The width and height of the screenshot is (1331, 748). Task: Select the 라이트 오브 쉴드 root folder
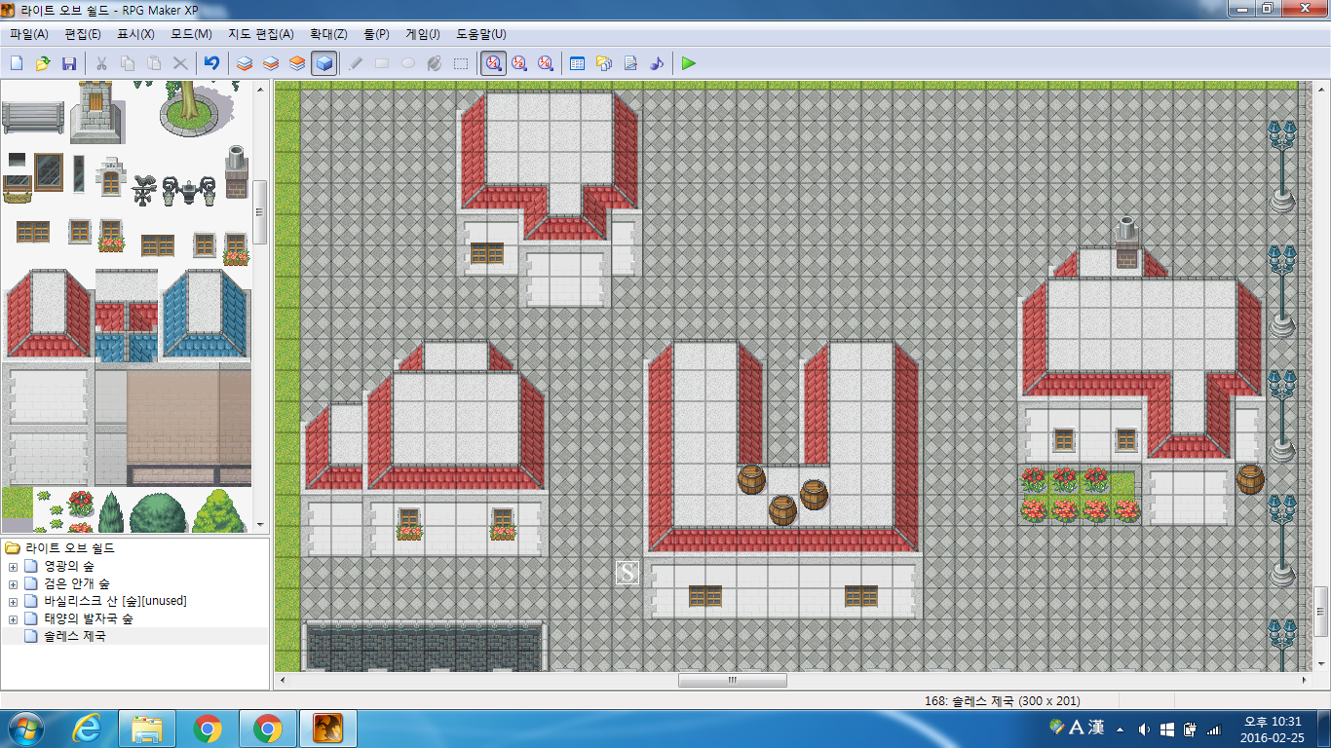70,548
